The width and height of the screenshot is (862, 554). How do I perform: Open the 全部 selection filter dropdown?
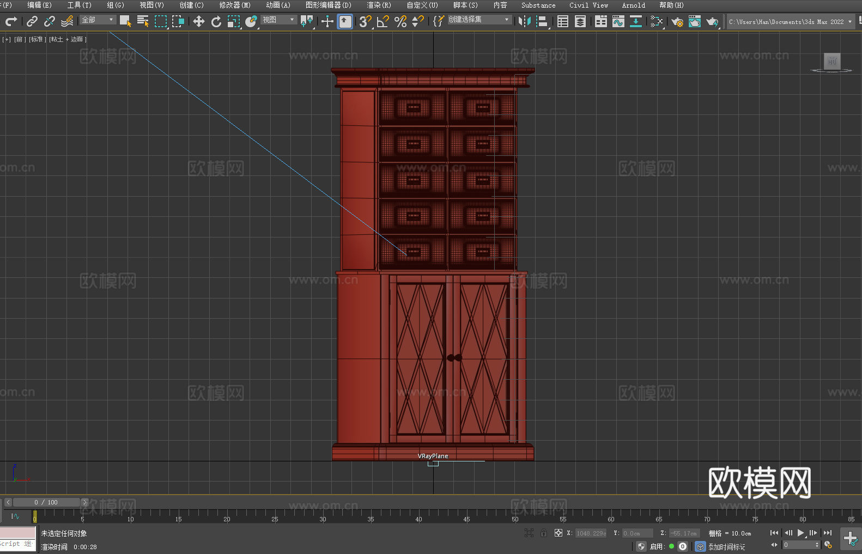[98, 20]
